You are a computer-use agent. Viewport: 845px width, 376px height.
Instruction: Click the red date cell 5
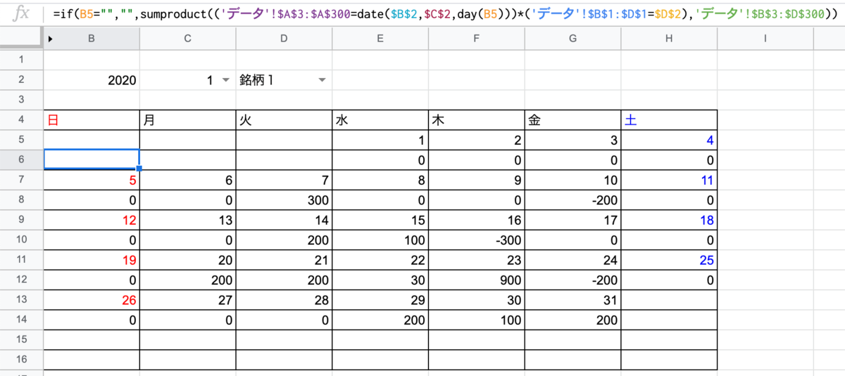[x=92, y=180]
